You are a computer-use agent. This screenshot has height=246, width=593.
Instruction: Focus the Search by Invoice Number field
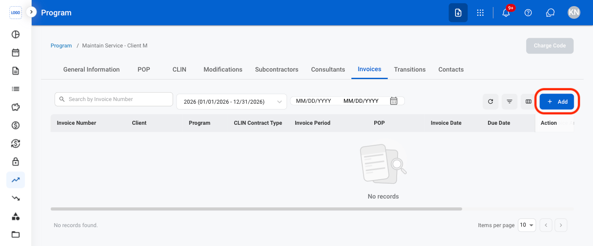coord(114,99)
